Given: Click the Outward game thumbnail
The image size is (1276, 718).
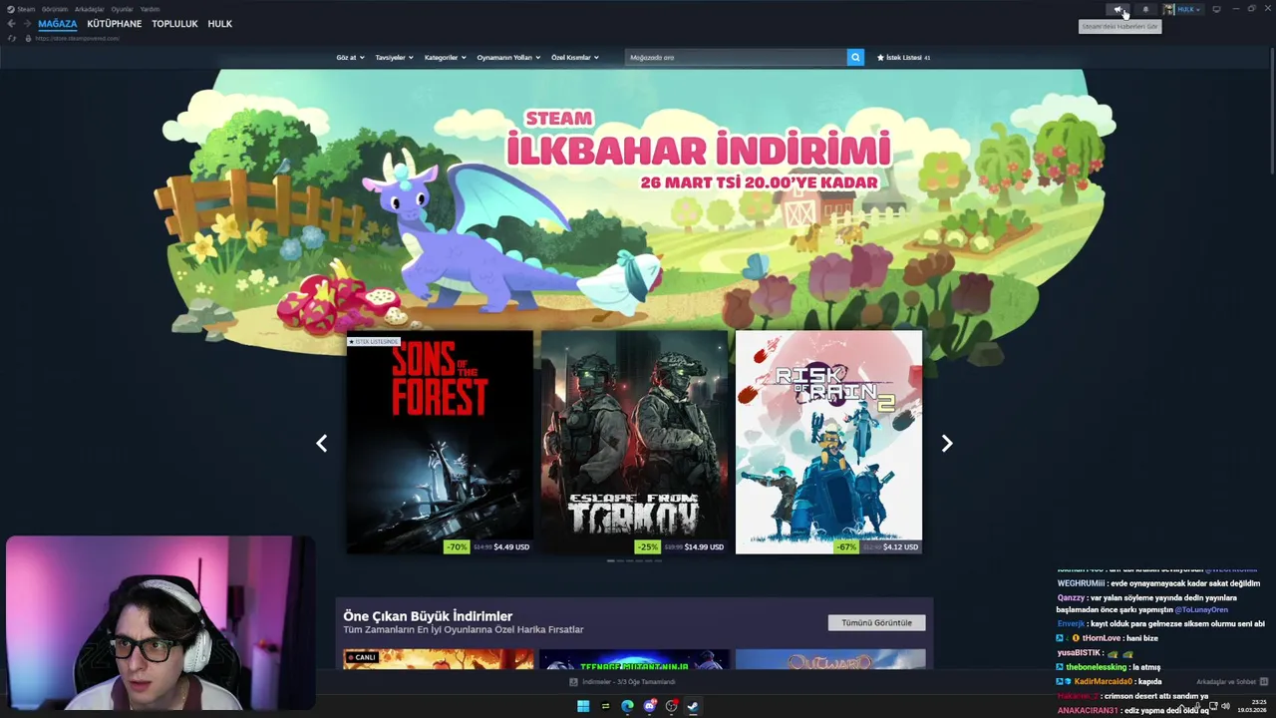Looking at the screenshot, I should point(830,659).
